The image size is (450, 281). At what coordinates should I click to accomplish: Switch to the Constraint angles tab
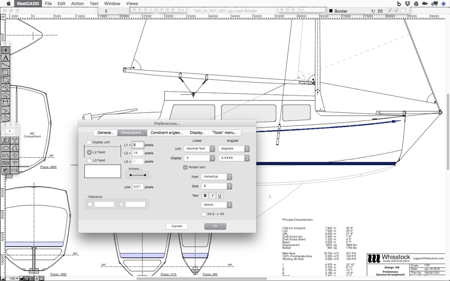[166, 133]
